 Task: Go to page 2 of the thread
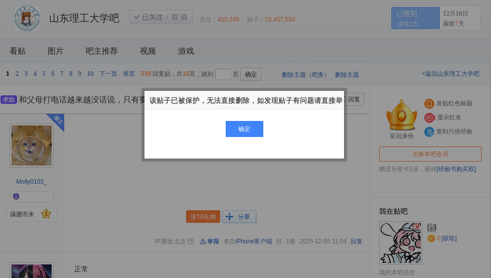click(17, 74)
